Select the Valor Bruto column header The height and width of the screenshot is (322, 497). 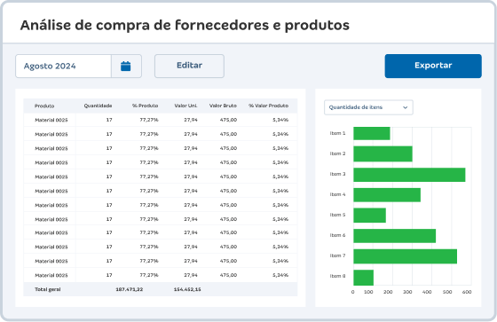(x=223, y=106)
